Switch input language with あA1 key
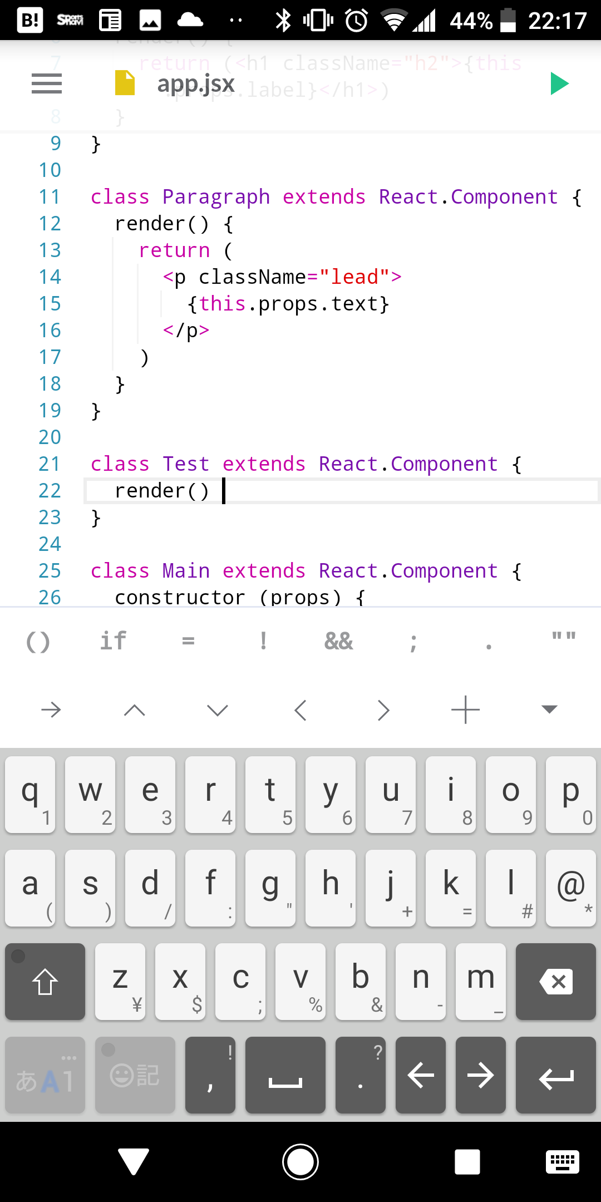Viewport: 601px width, 1202px height. pos(45,1075)
